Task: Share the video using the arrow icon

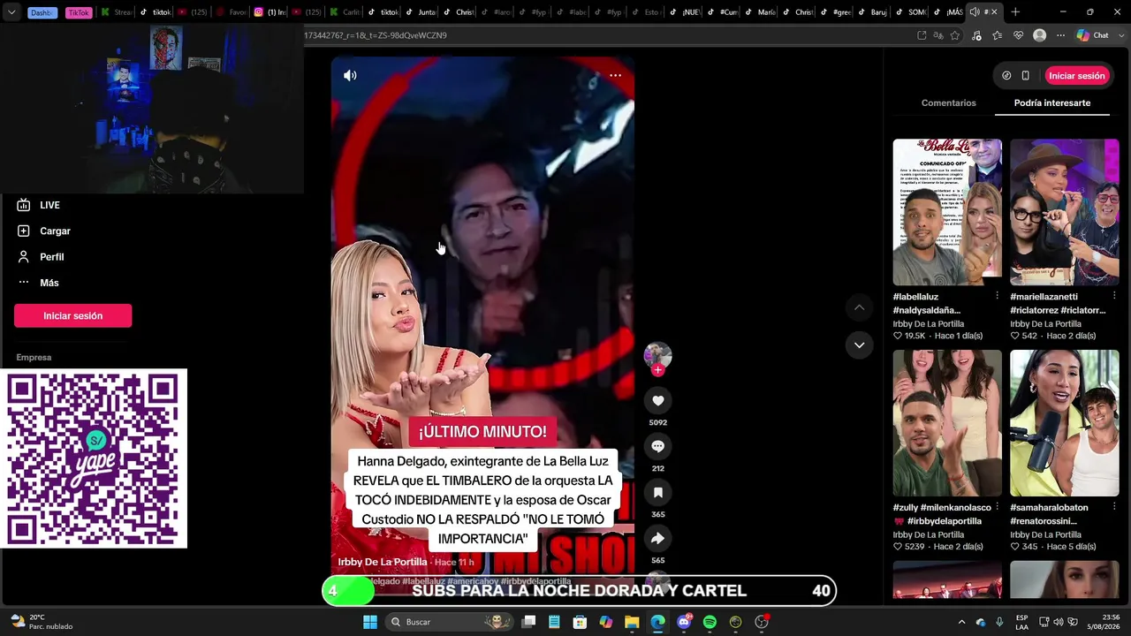Action: [x=657, y=539]
